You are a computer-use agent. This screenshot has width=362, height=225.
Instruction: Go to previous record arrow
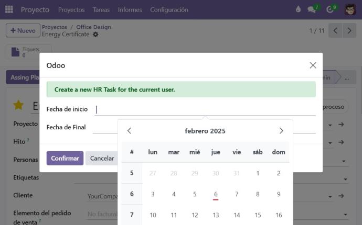(335, 30)
